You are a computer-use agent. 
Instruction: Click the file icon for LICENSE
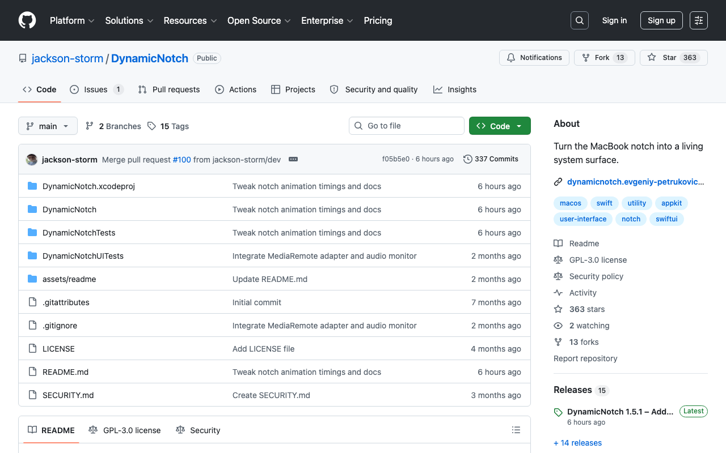tap(32, 349)
